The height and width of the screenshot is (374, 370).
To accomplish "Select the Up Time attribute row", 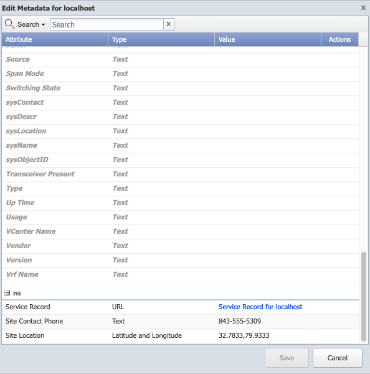I will (180, 203).
